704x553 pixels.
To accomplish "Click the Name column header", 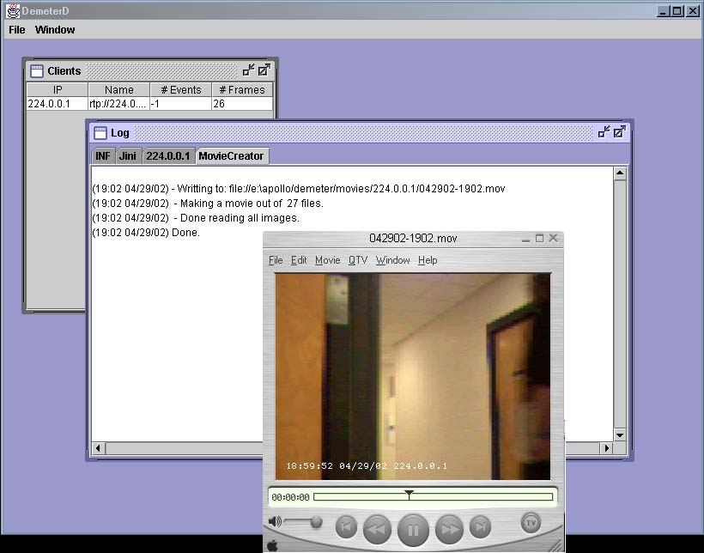I will [119, 90].
